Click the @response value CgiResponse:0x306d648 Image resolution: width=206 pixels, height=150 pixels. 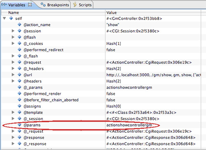(151, 138)
